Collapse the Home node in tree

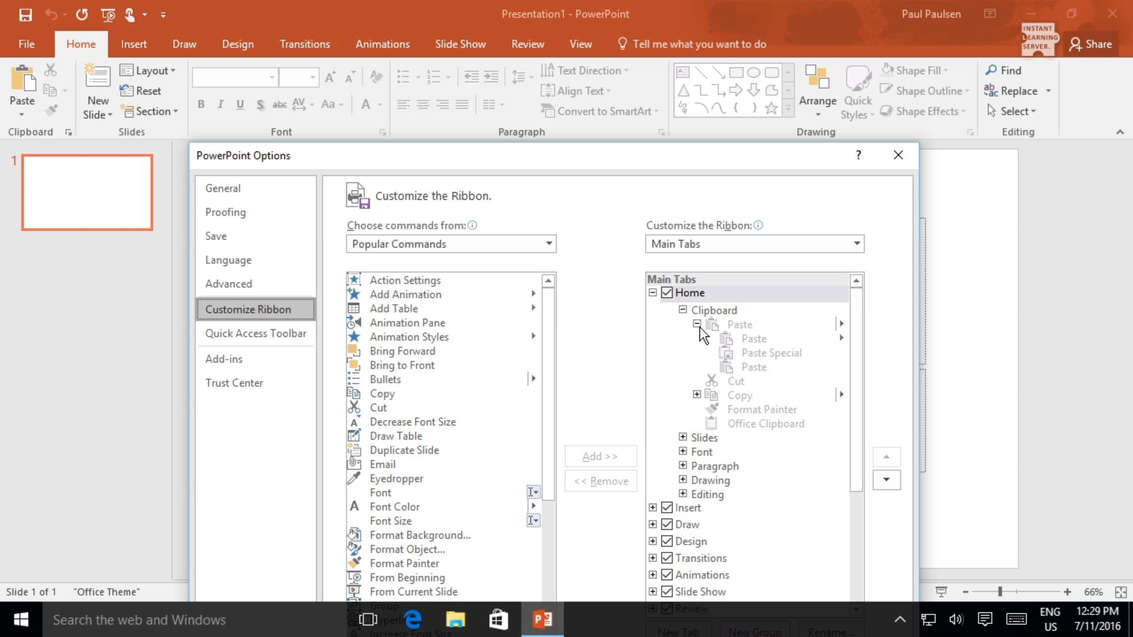653,293
